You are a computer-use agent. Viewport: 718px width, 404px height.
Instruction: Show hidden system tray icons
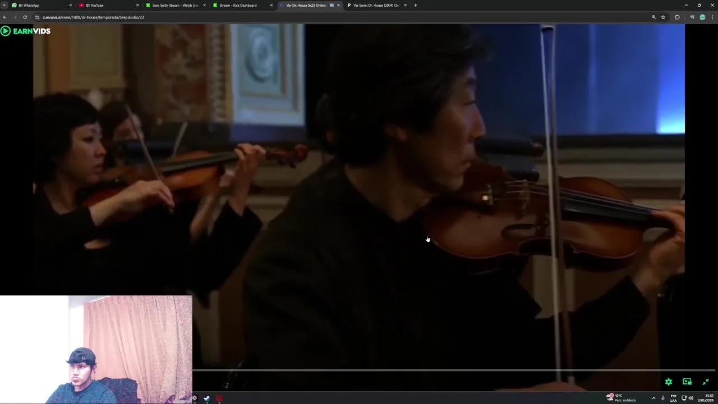click(653, 398)
